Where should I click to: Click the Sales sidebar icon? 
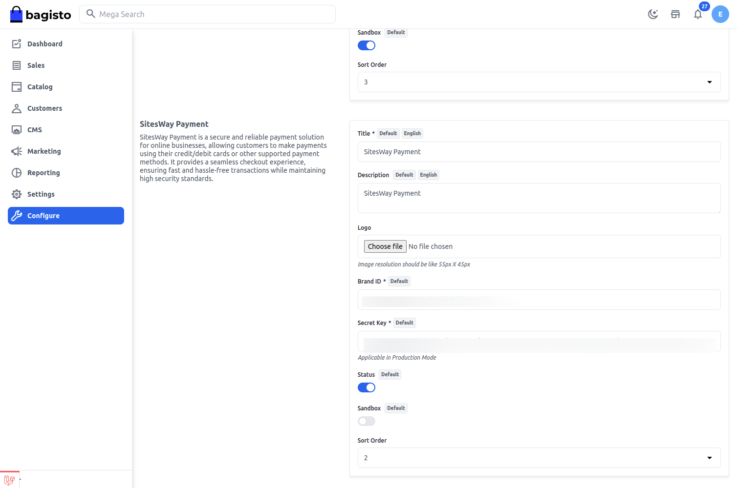click(17, 65)
